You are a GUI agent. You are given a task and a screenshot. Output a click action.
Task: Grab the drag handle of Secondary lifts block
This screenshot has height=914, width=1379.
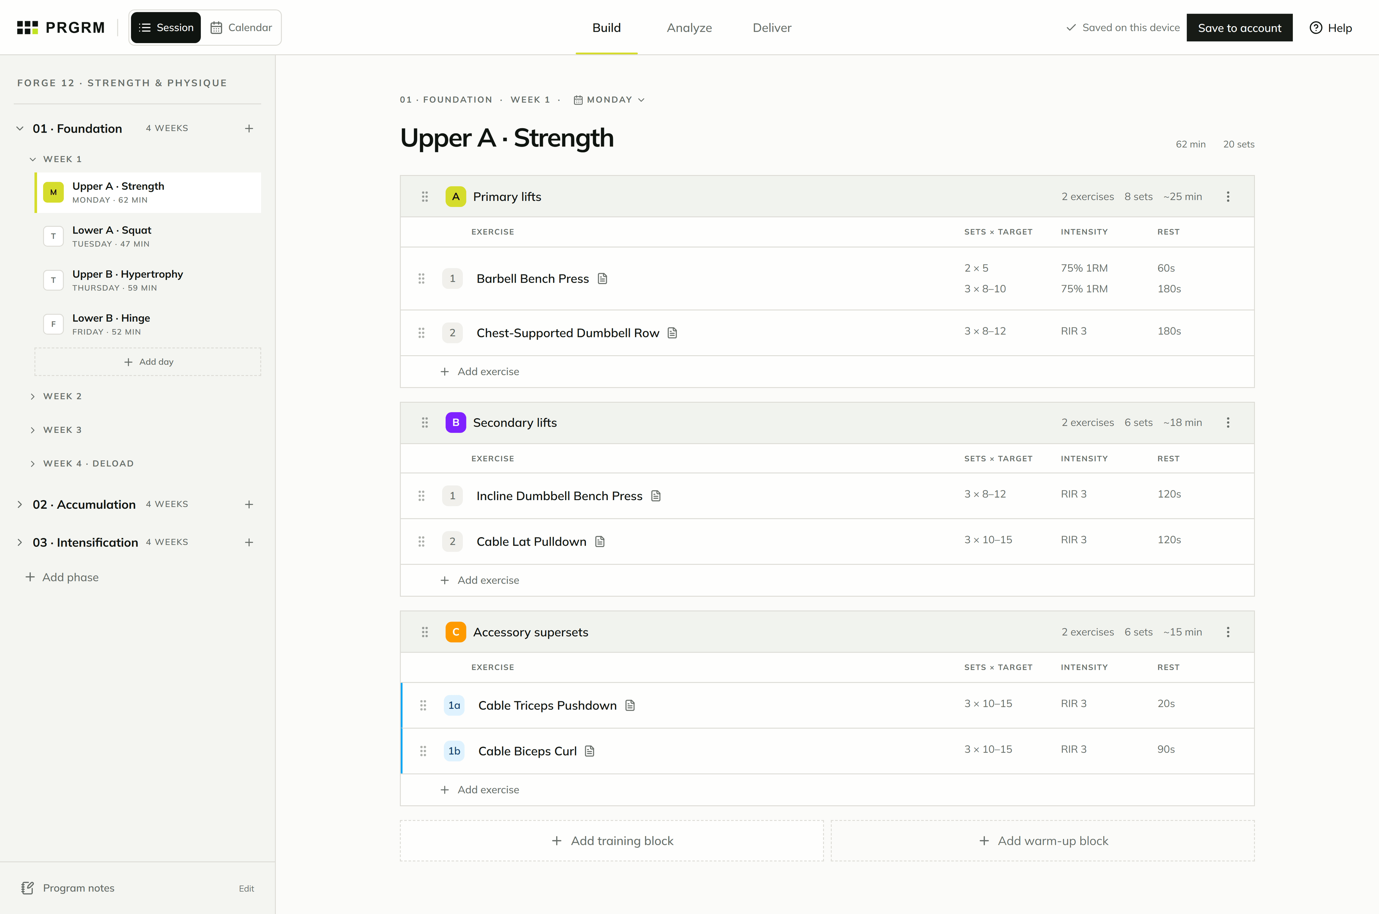click(425, 423)
